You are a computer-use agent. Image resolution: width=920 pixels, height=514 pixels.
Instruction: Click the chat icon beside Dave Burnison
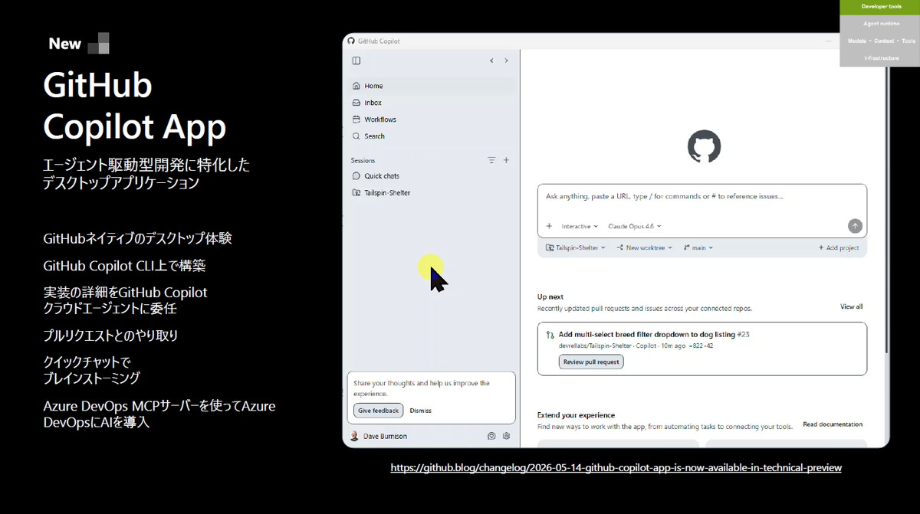coord(491,436)
